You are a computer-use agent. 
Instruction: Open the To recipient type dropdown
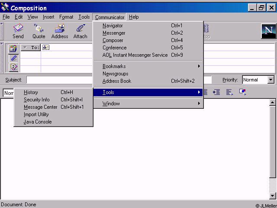[x=31, y=47]
